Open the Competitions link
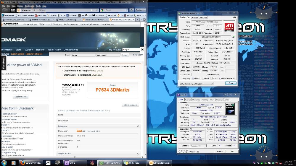 coord(71,50)
